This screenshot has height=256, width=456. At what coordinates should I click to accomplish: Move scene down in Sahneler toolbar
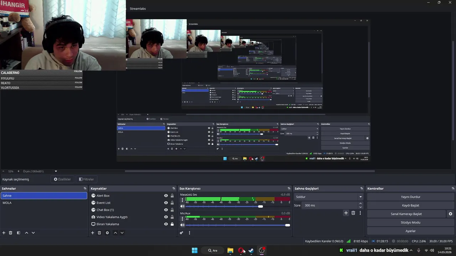point(33,233)
